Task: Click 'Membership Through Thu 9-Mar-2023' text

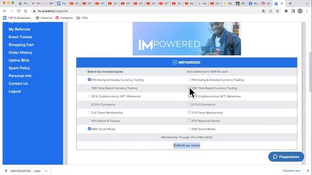Action: pos(187,137)
